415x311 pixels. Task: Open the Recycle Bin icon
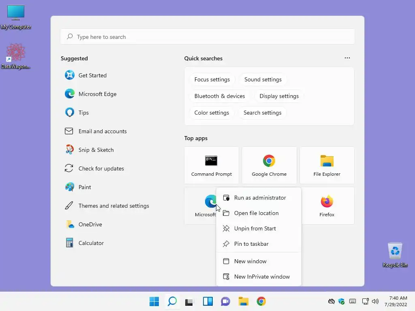pos(395,255)
